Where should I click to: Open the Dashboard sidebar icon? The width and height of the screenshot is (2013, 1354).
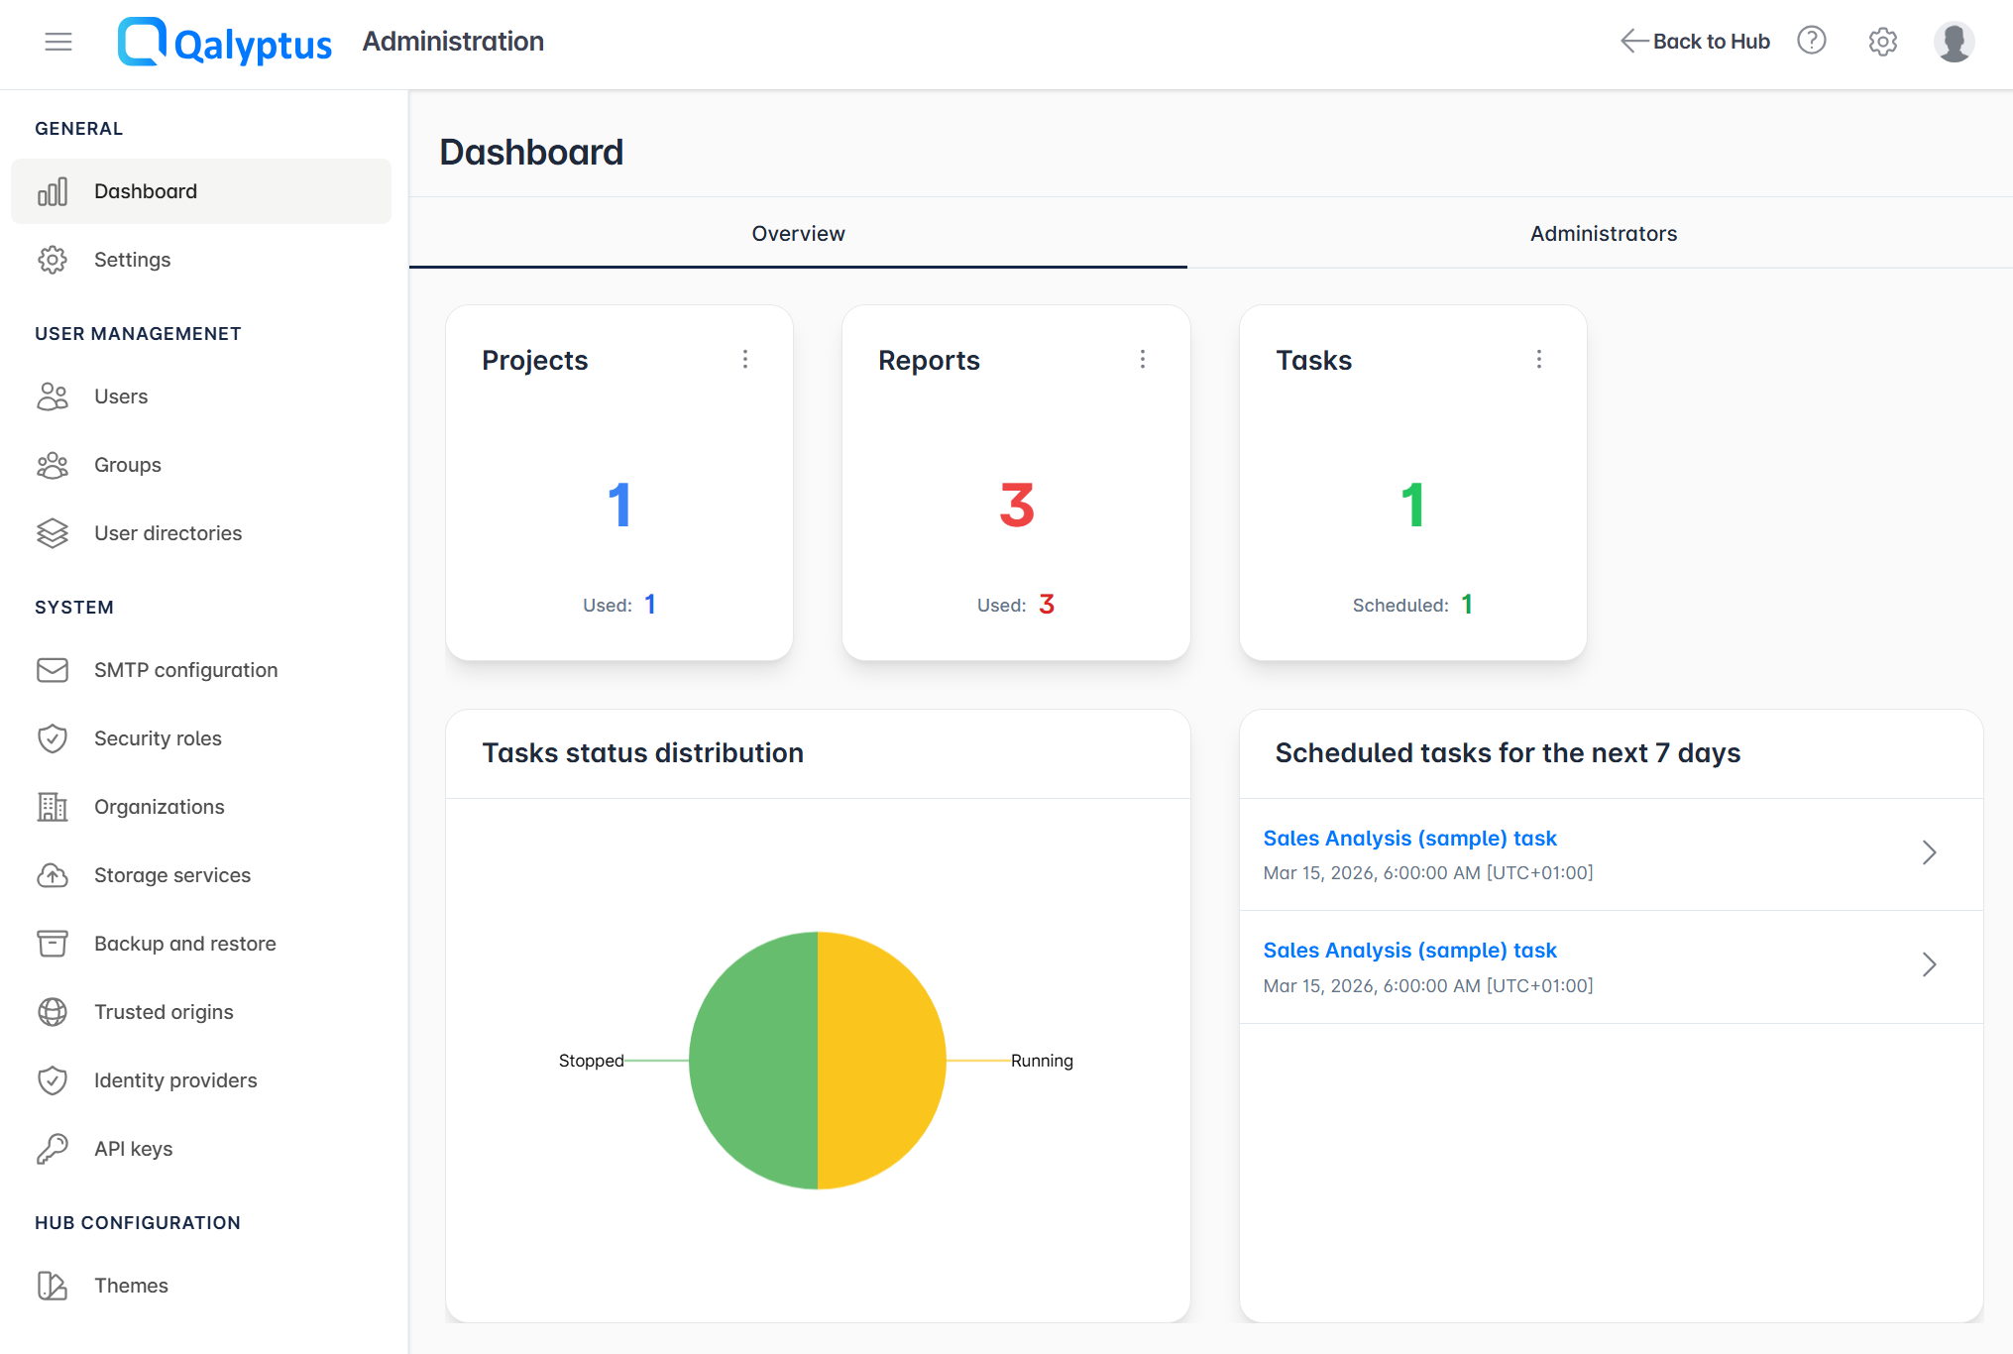point(53,190)
